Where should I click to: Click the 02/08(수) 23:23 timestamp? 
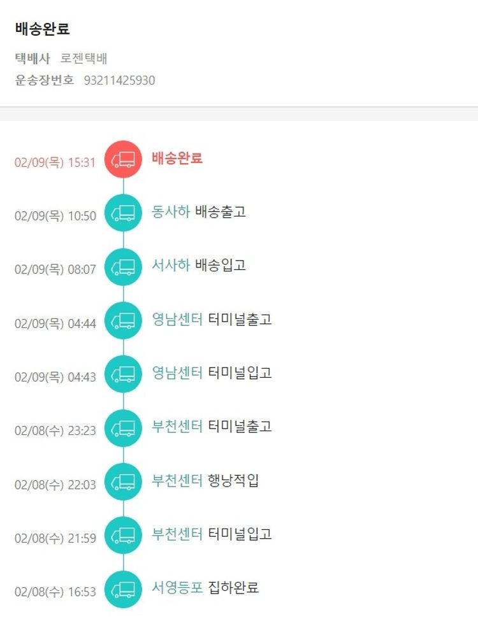pyautogui.click(x=55, y=431)
